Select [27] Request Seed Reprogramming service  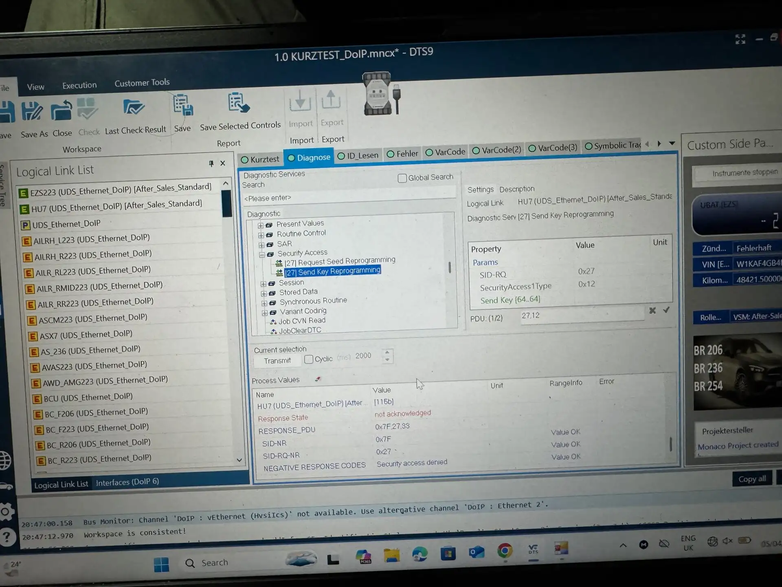coord(340,261)
